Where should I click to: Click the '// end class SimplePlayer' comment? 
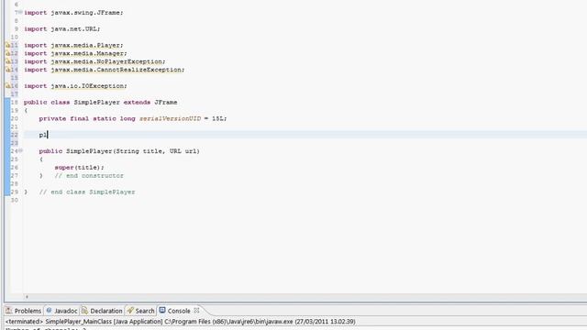87,192
